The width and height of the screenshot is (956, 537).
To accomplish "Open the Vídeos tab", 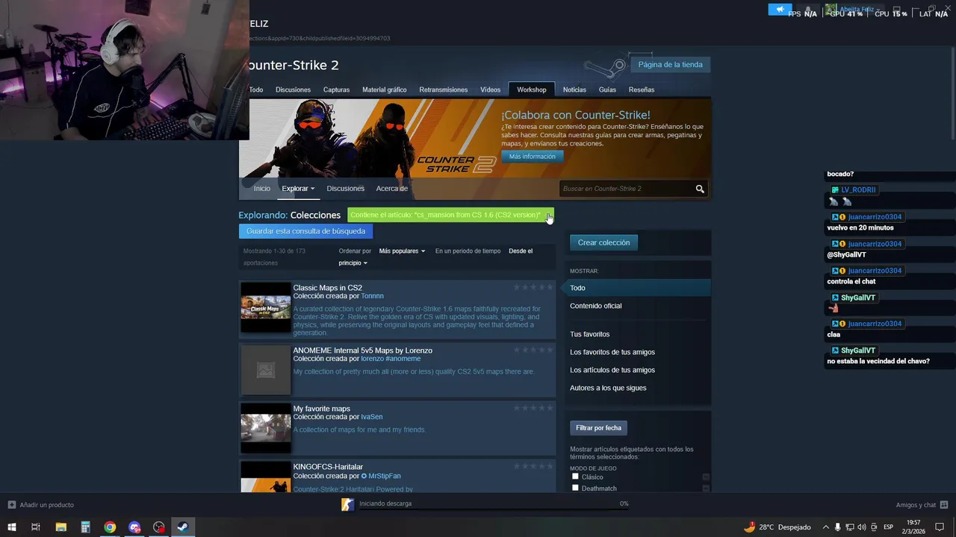I will [490, 89].
